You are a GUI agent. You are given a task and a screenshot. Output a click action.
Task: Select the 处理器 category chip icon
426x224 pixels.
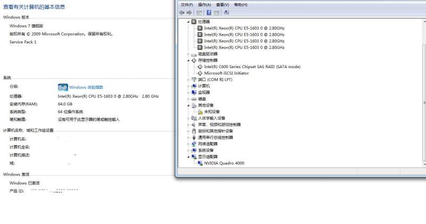coord(194,21)
